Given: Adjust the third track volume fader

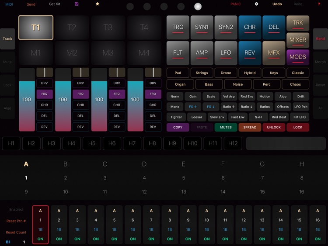Looking at the screenshot, I should click(99, 100).
